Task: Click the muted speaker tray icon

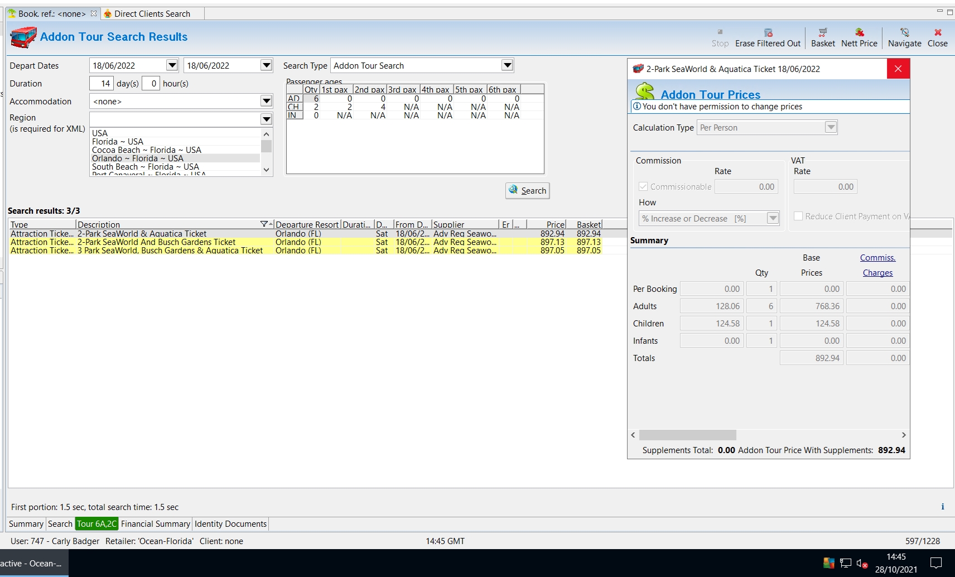Action: tap(861, 564)
